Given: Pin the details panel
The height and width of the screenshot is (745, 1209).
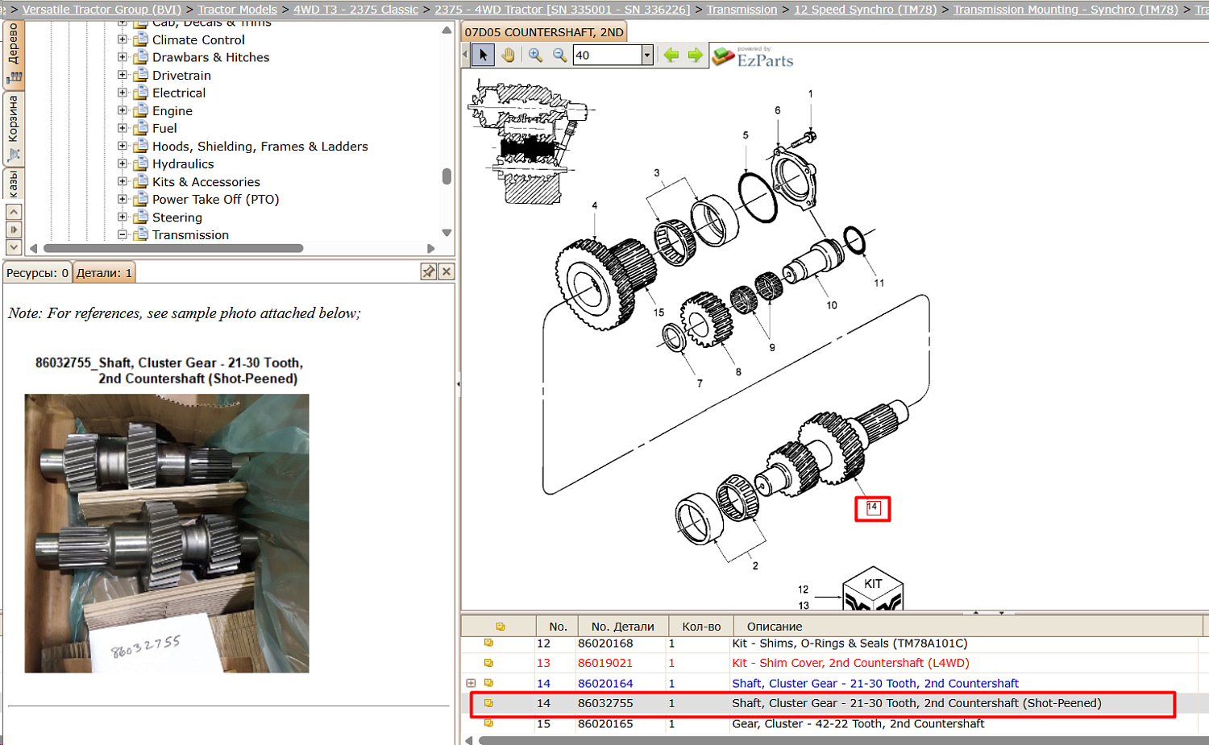Looking at the screenshot, I should [429, 272].
